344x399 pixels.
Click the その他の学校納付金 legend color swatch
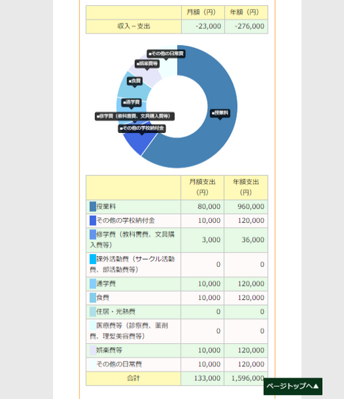pyautogui.click(x=93, y=220)
